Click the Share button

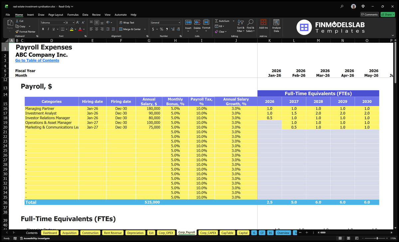tap(387, 15)
